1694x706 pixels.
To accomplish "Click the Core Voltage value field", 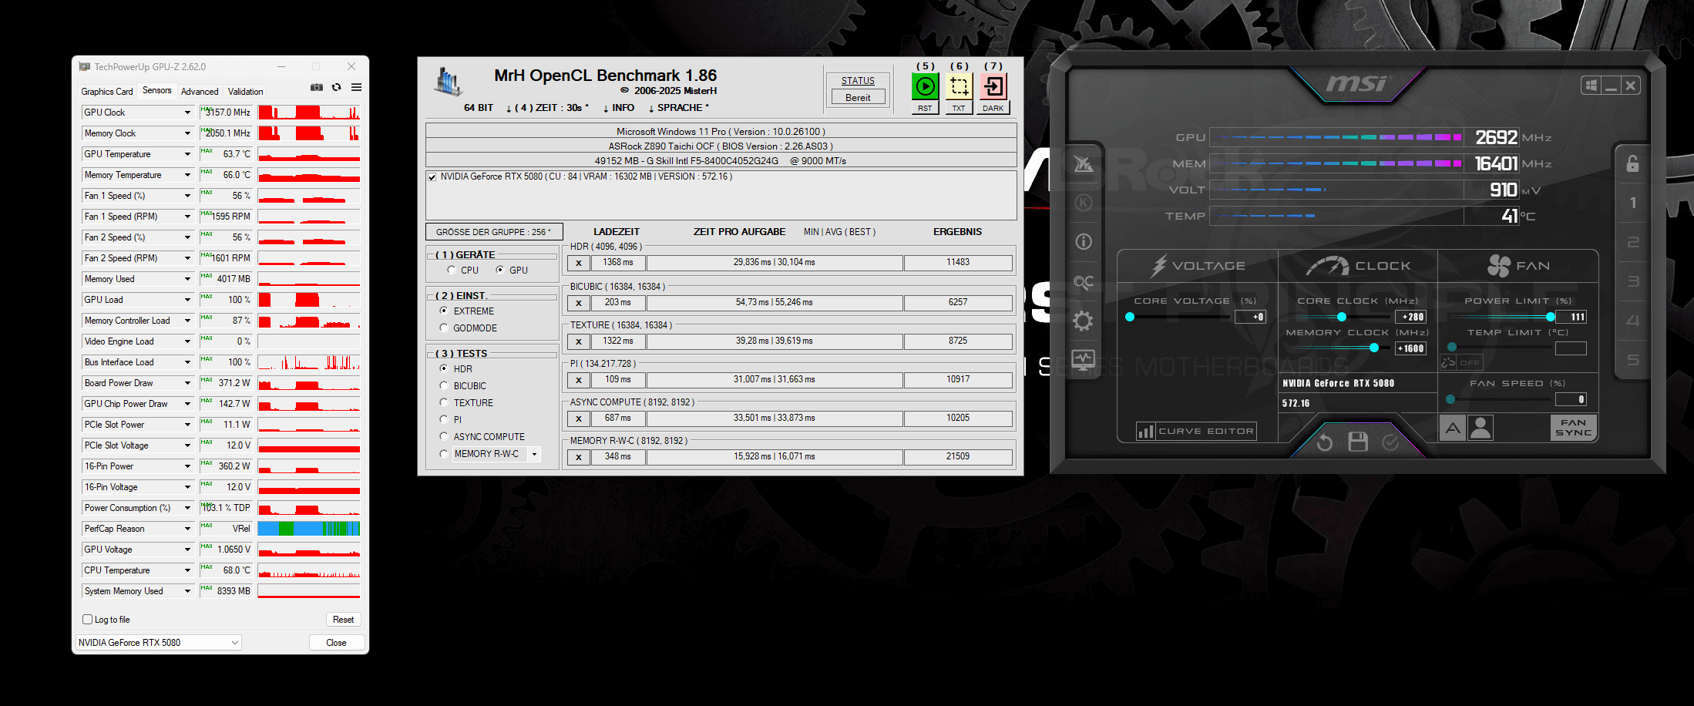I will coord(1250,317).
